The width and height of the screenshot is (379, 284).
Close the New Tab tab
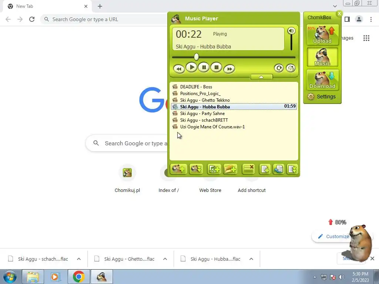[86, 6]
